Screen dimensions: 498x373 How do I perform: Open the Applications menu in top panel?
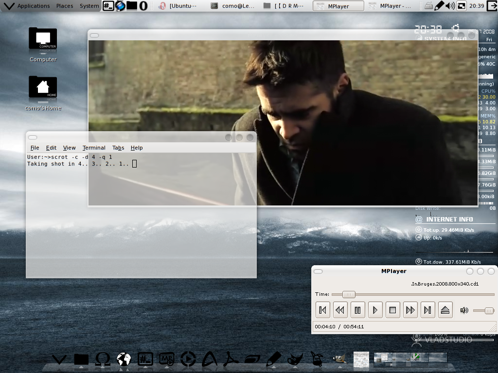pos(34,6)
